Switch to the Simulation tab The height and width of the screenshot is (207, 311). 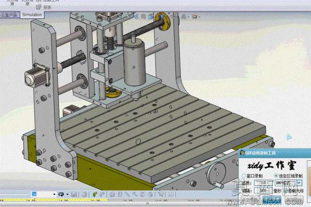[x=32, y=15]
